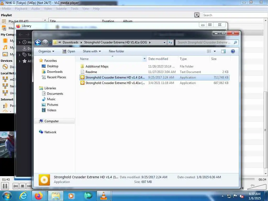Adjust the VLC volume slider

click(x=256, y=187)
